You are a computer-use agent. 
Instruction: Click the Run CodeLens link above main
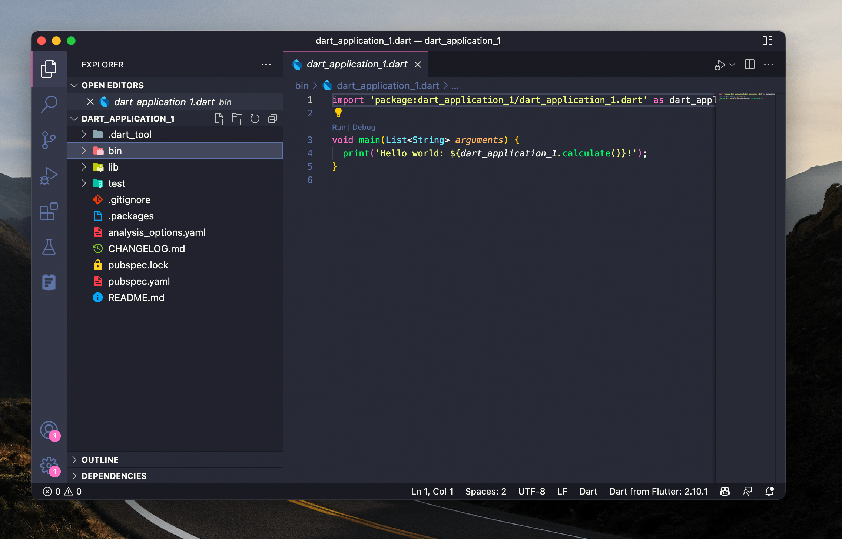338,127
